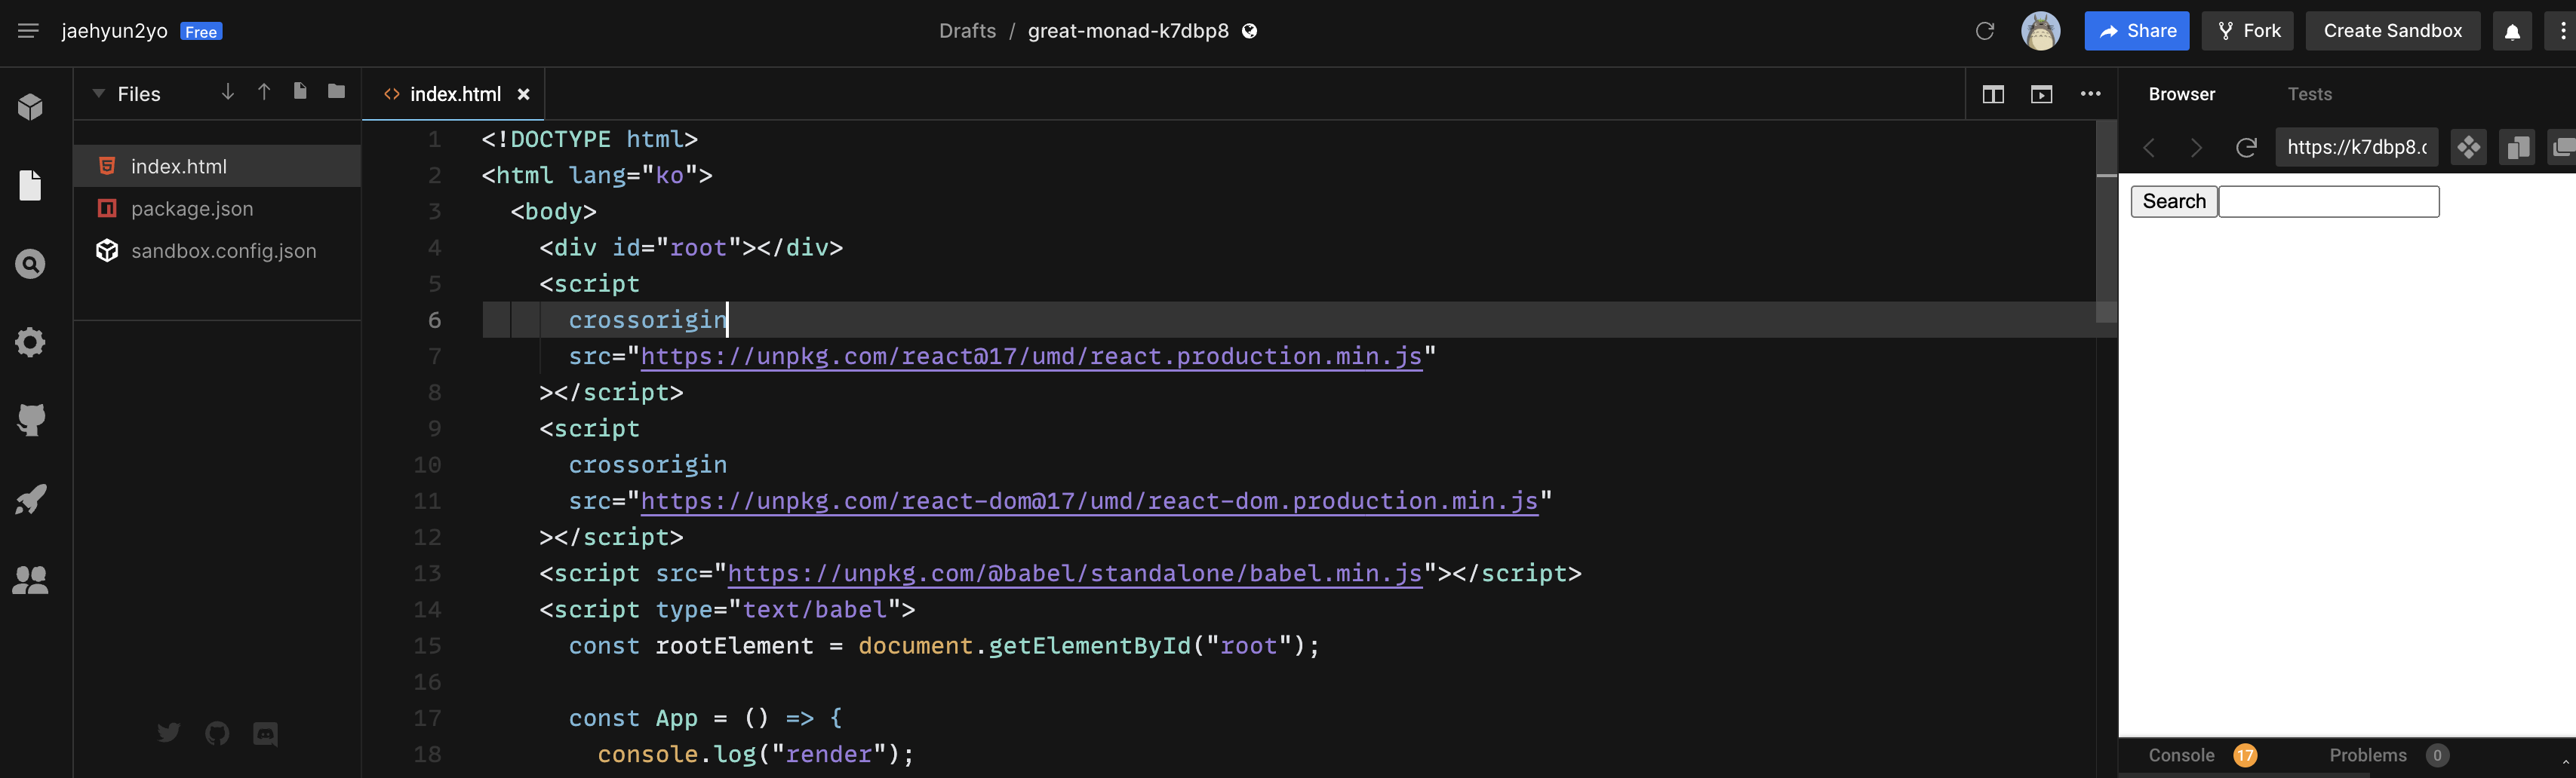Select index.html in file tree
2576x778 pixels.
217,166
